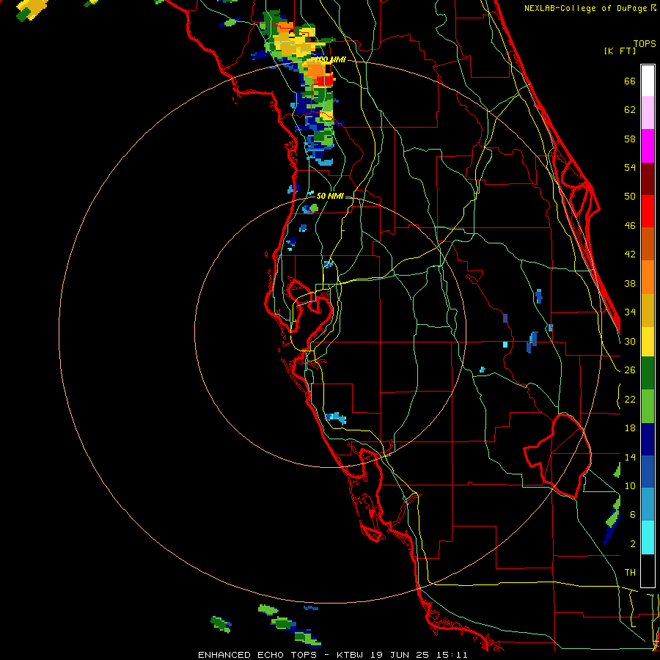This screenshot has height=660, width=660.
Task: Click the 66 legend value
Action: tap(630, 81)
